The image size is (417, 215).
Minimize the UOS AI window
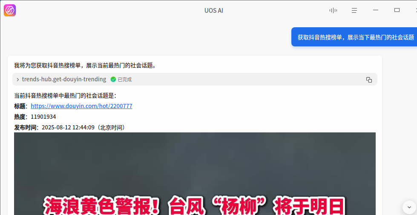coord(376,10)
